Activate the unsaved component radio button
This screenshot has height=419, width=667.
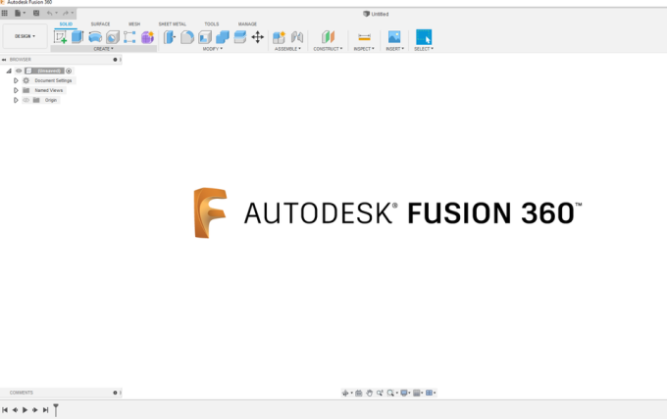[x=69, y=70]
